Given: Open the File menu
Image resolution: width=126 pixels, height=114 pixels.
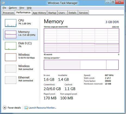Looking at the screenshot, I should pos(4,8).
